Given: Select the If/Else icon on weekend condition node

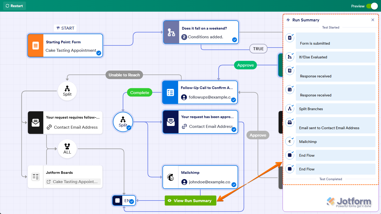Looking at the screenshot, I should pos(171,32).
